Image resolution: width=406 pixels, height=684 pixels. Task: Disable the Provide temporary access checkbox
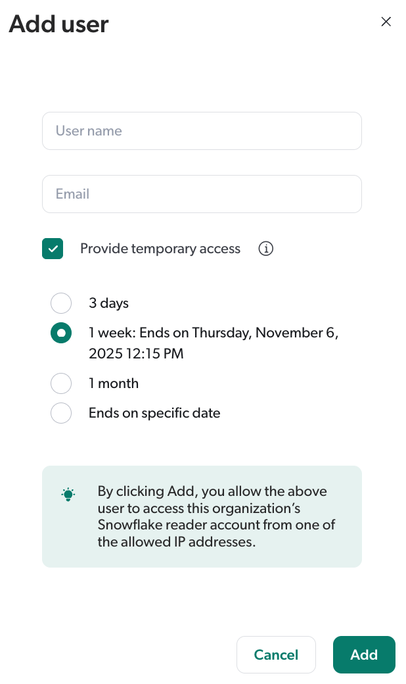tap(53, 249)
